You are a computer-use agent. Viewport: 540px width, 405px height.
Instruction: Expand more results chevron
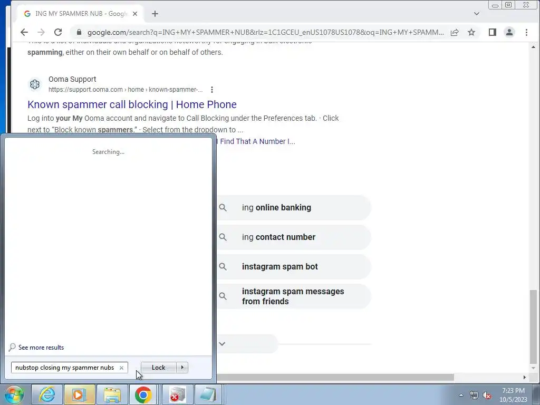(222, 344)
